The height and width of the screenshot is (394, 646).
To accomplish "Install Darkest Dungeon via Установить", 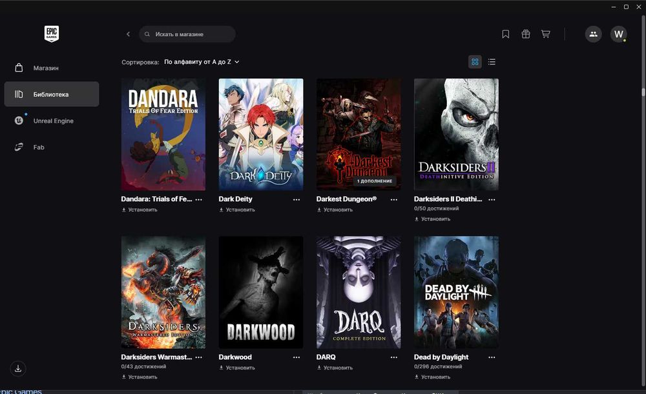I will [335, 210].
